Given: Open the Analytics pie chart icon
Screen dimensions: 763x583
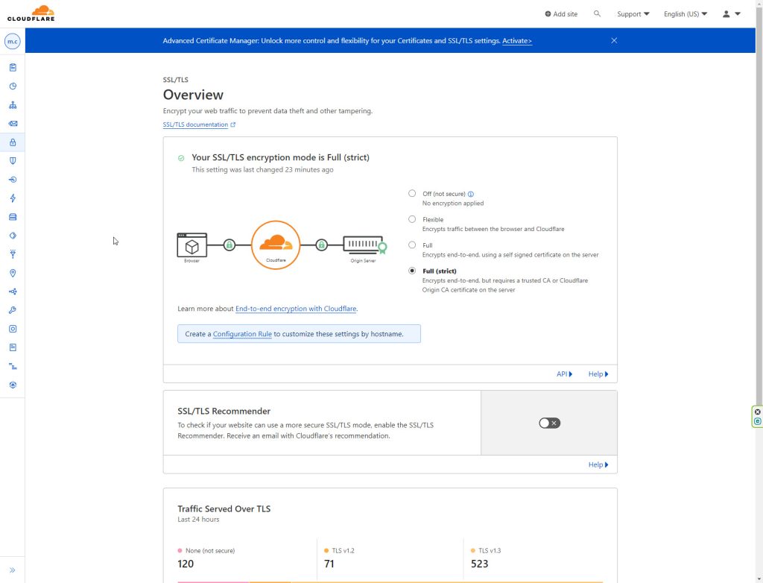Looking at the screenshot, I should tap(13, 86).
